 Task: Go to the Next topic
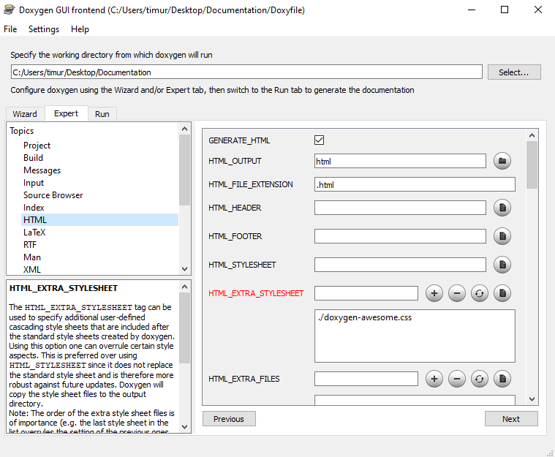[x=511, y=419]
